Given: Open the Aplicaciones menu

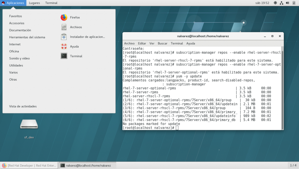Looking at the screenshot, I should point(13,3).
